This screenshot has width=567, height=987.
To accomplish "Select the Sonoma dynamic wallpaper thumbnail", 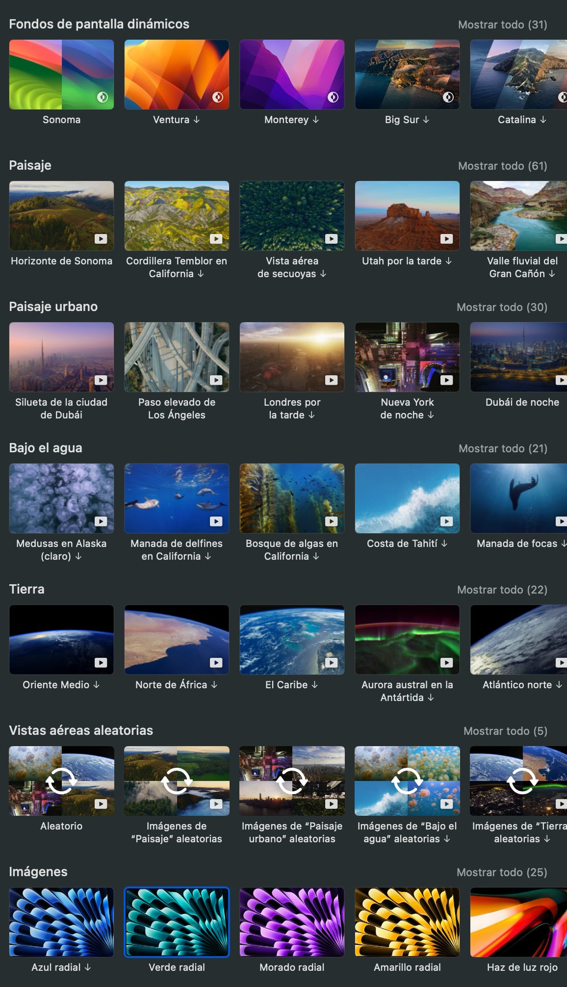I will (x=61, y=75).
